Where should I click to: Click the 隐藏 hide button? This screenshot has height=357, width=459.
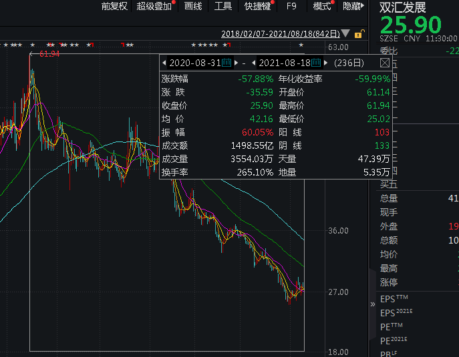352,6
